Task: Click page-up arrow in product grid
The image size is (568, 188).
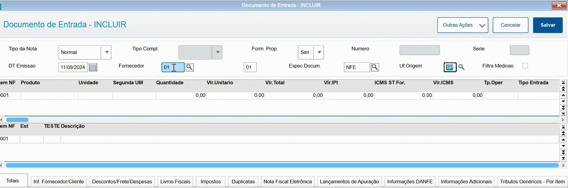Action: click(x=563, y=89)
